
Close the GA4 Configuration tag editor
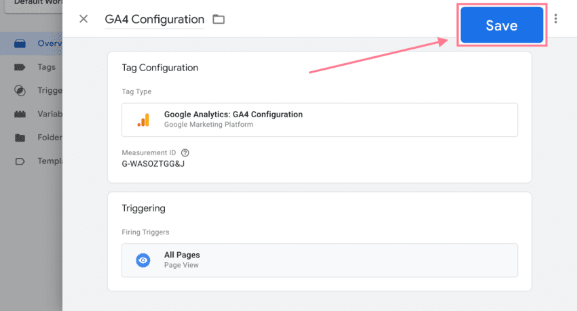coord(83,19)
